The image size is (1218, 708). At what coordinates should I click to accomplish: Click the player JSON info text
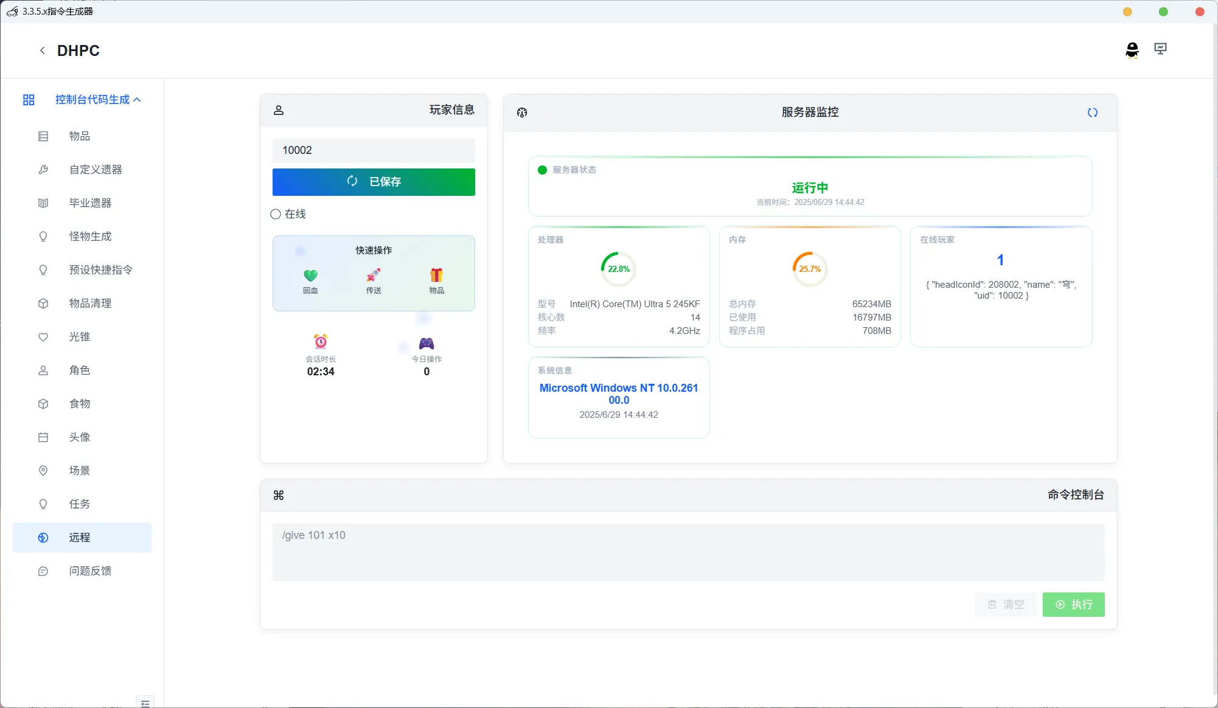pyautogui.click(x=1001, y=290)
